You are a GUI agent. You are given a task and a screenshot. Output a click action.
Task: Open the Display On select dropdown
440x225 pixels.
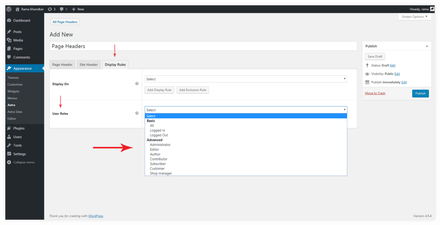tap(246, 79)
